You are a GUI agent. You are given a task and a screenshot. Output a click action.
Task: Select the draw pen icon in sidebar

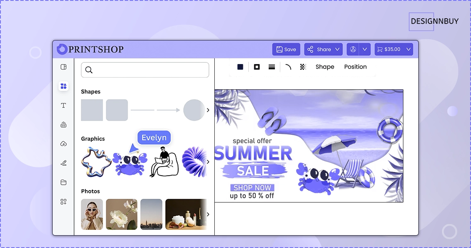click(x=63, y=163)
